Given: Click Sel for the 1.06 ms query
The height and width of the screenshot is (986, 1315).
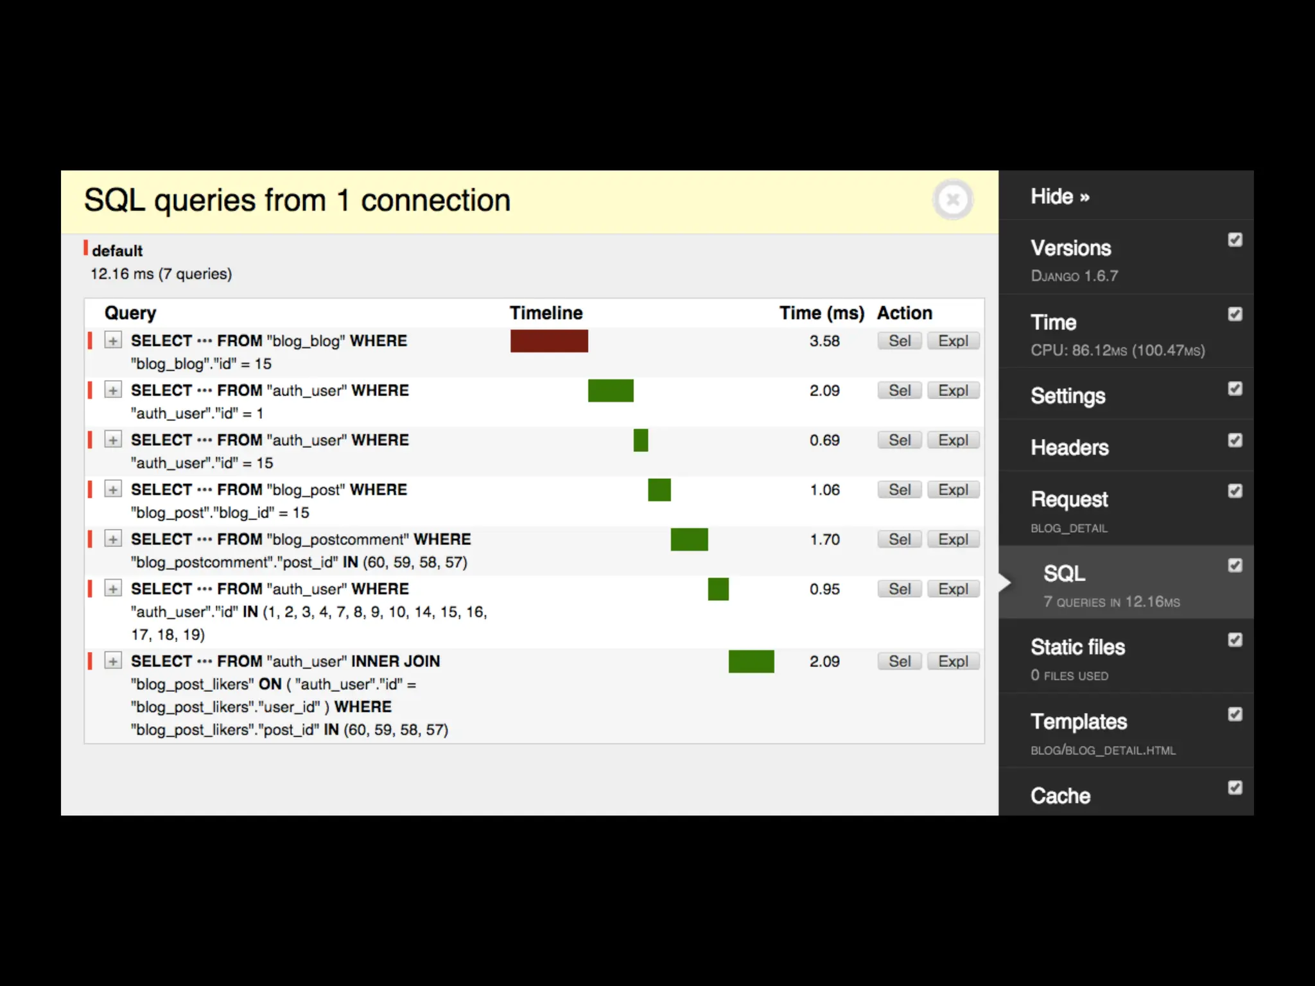Looking at the screenshot, I should [900, 490].
